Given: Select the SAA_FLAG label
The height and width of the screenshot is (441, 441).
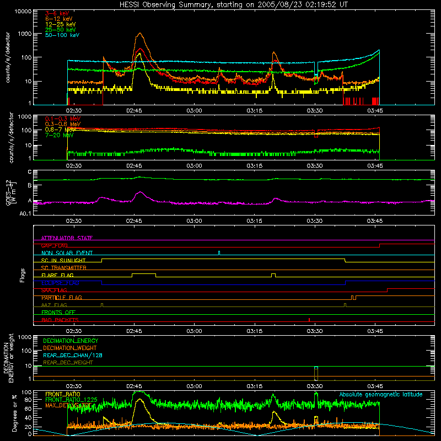Looking at the screenshot, I should [54, 291].
